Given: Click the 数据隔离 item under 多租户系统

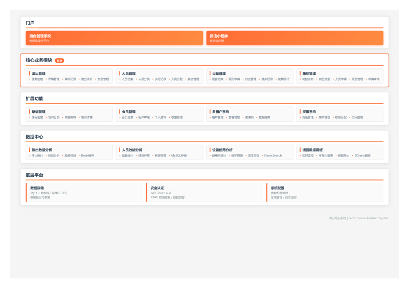Looking at the screenshot, I should [x=264, y=117].
